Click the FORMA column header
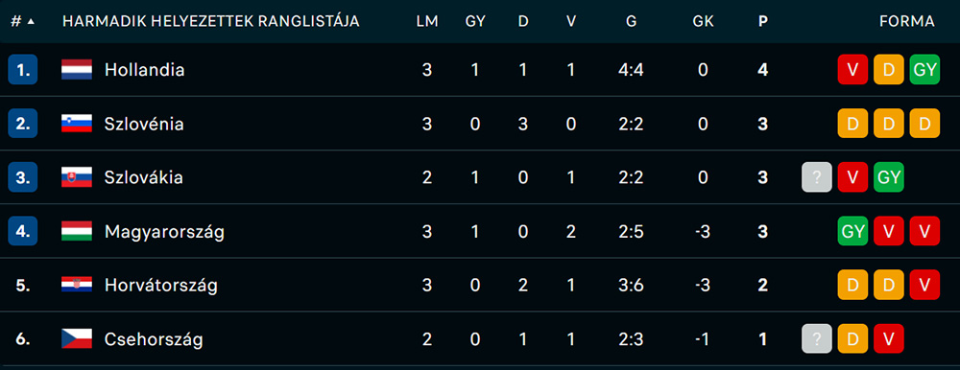Image resolution: width=960 pixels, height=370 pixels. click(x=907, y=21)
